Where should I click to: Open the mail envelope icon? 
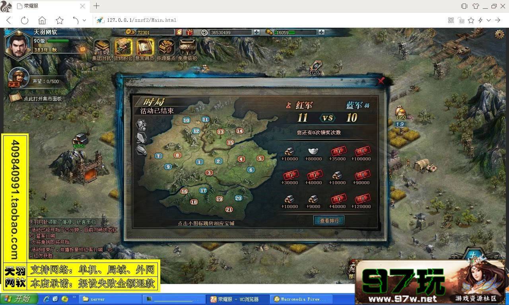point(83,49)
